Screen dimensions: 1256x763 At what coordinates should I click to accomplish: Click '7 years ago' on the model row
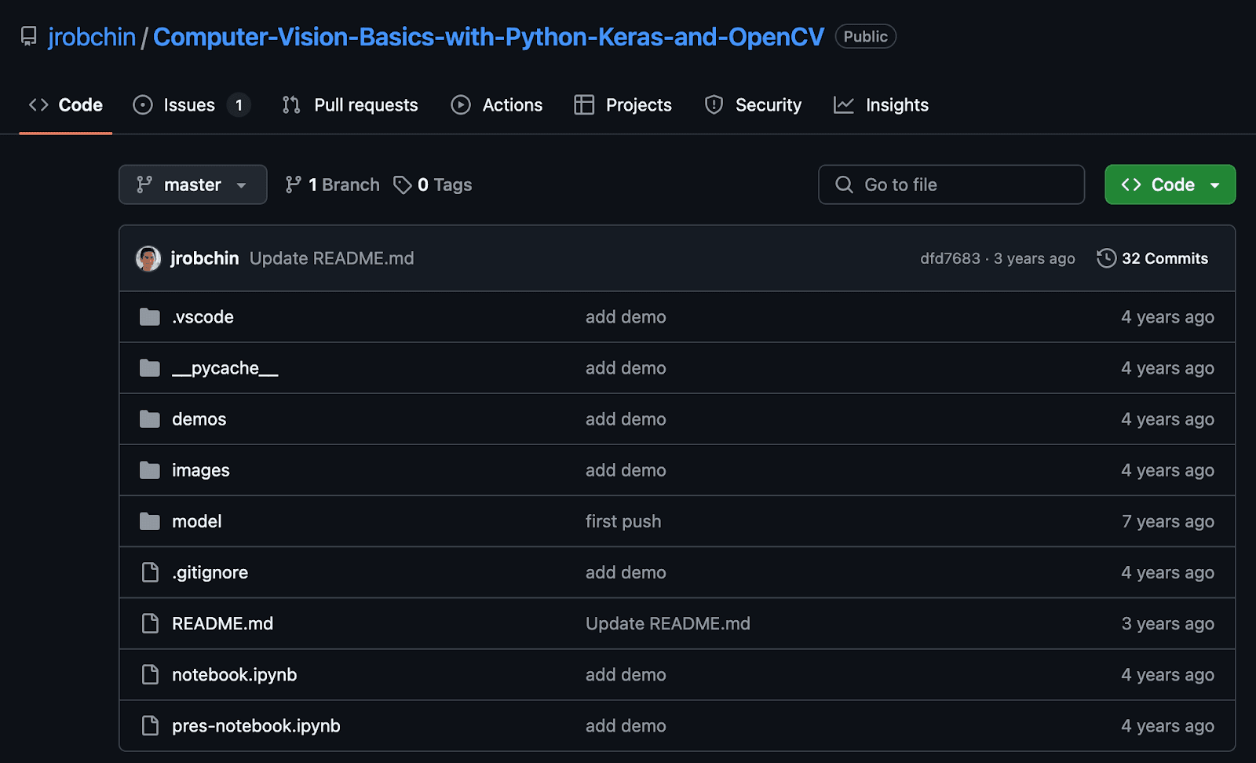pyautogui.click(x=1168, y=521)
